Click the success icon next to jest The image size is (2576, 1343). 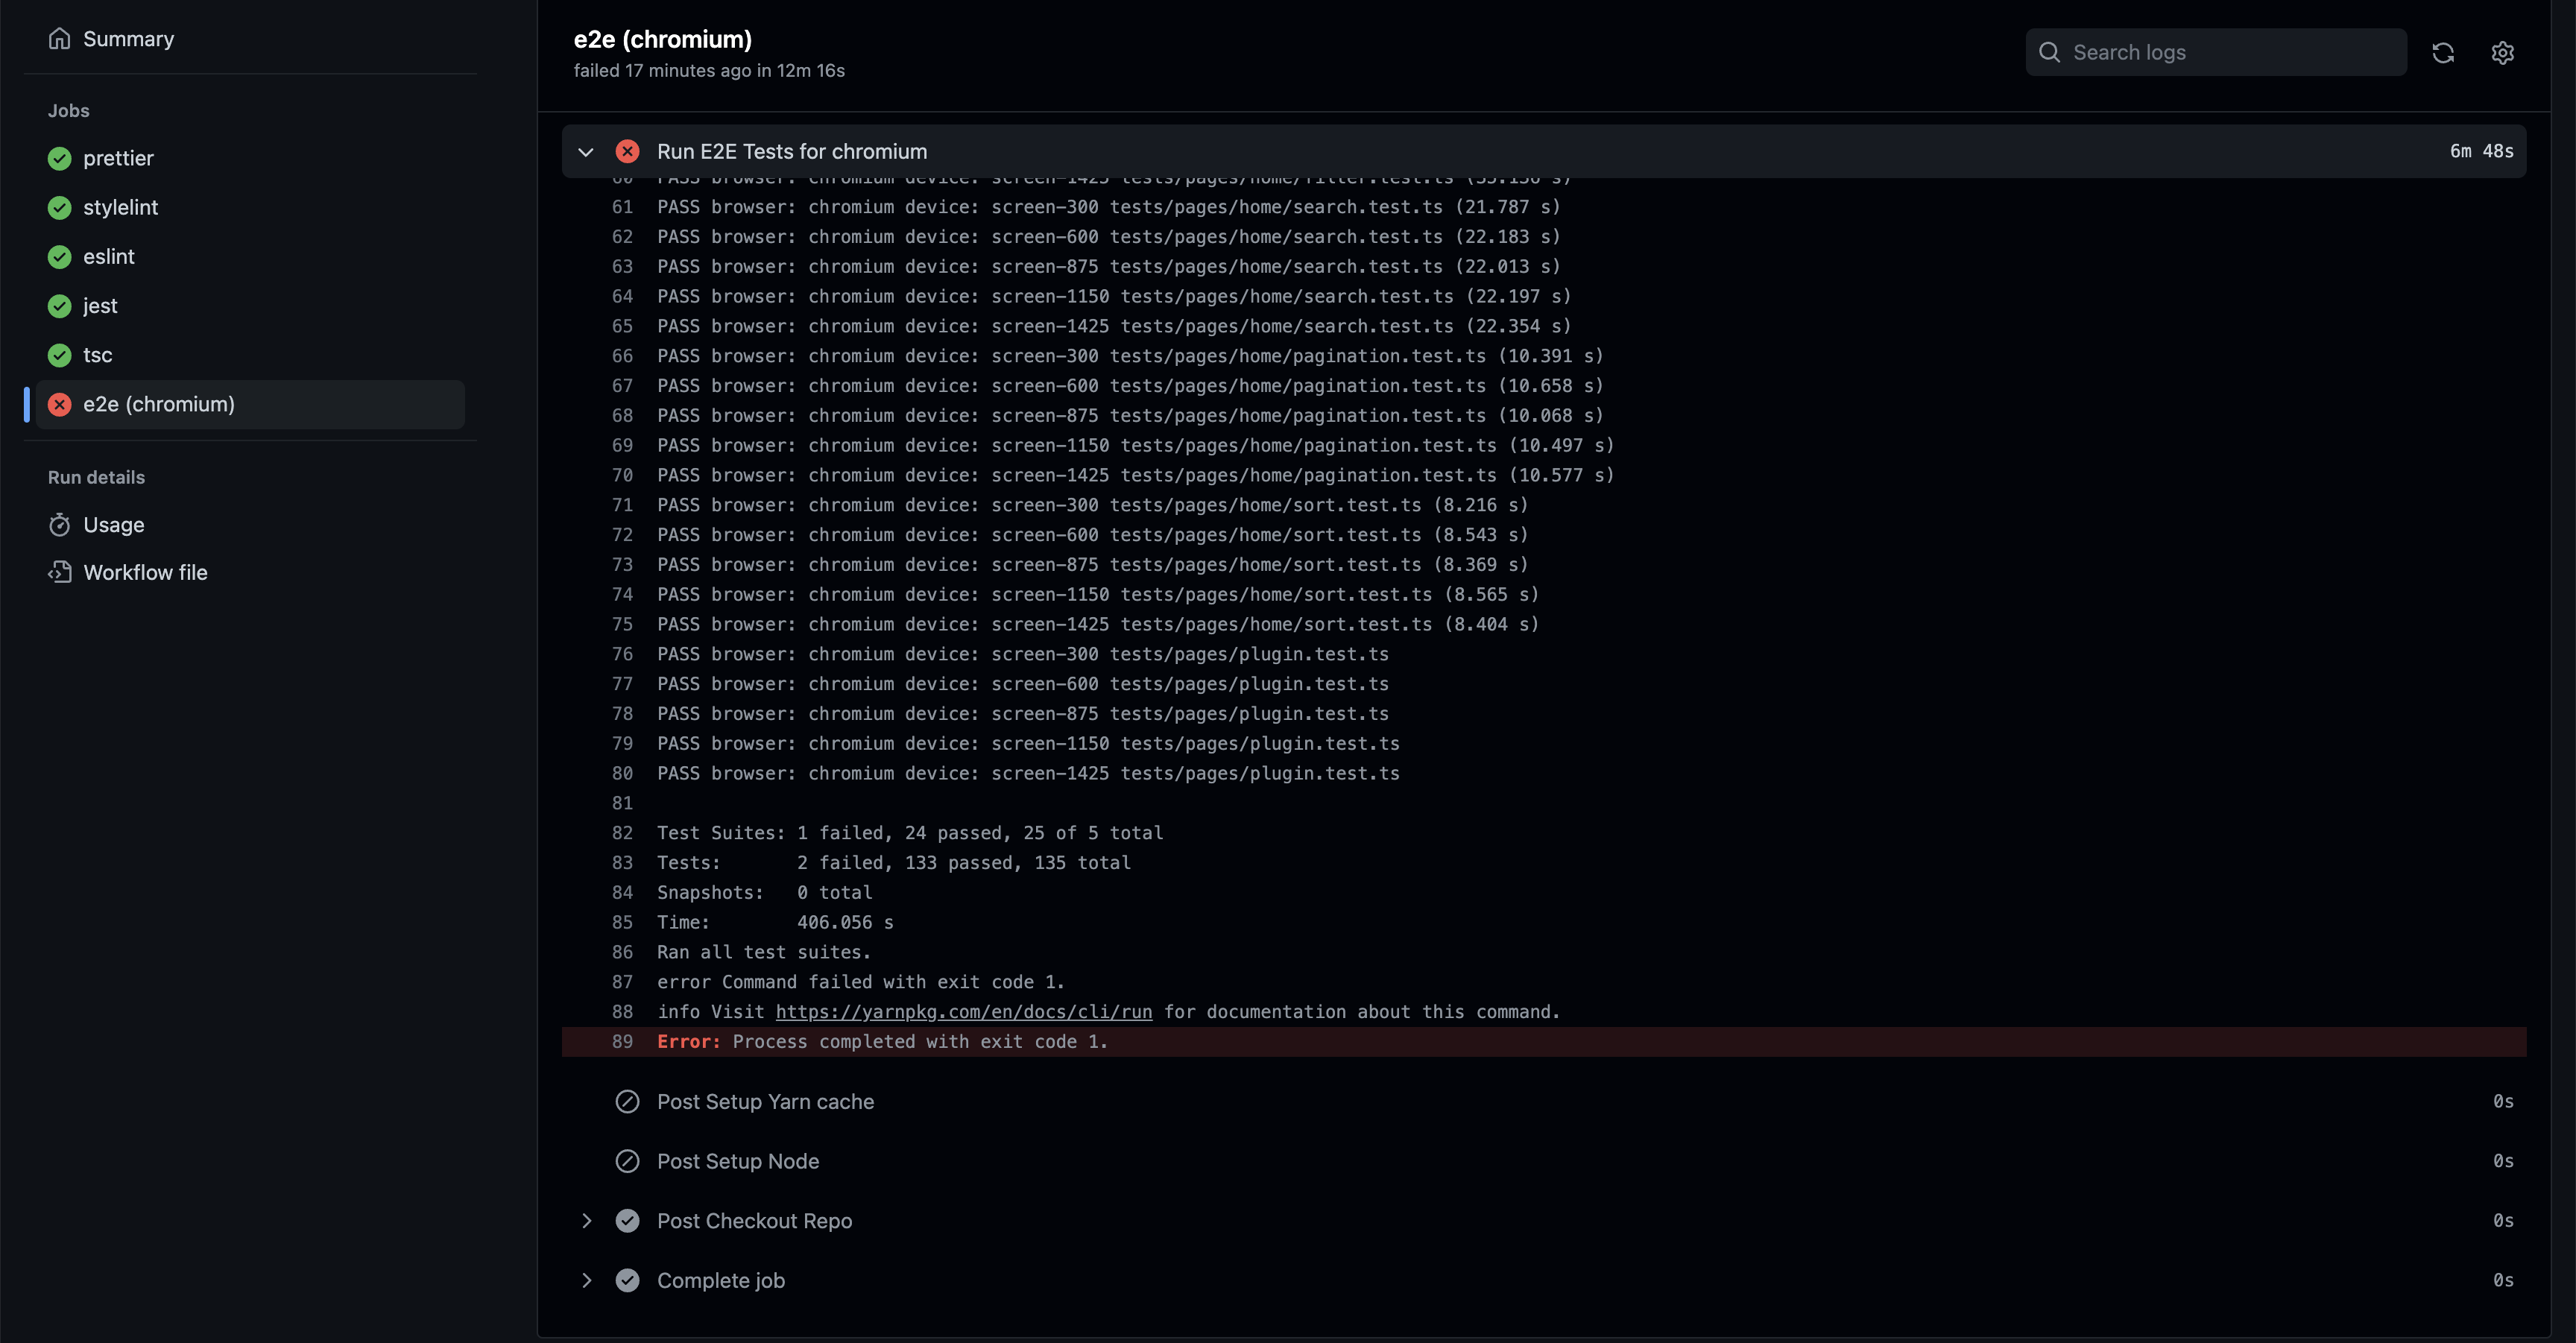click(x=60, y=305)
